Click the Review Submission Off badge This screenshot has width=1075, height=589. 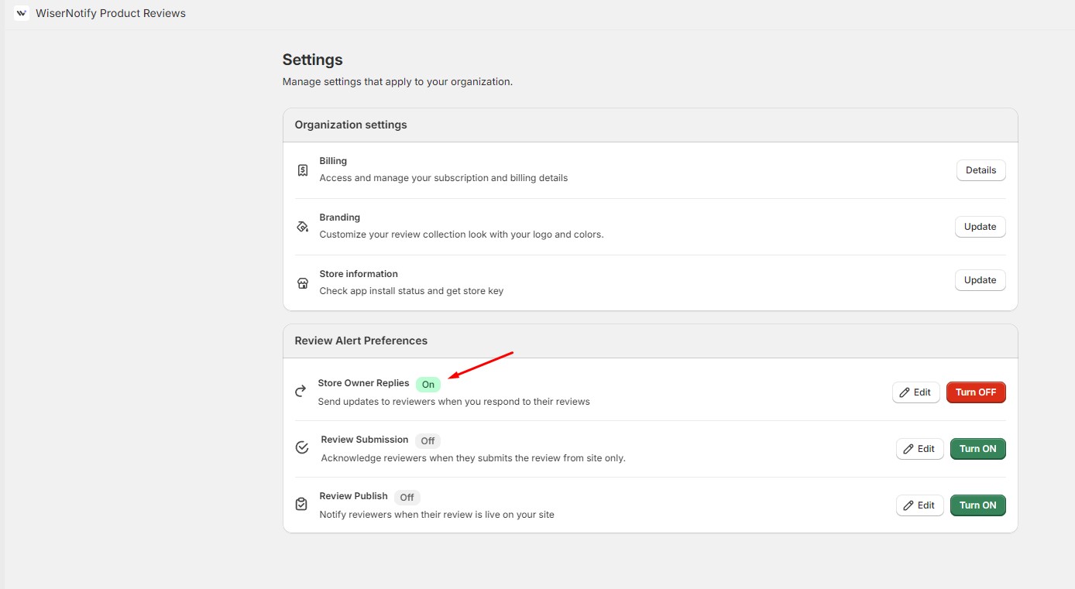[428, 441]
